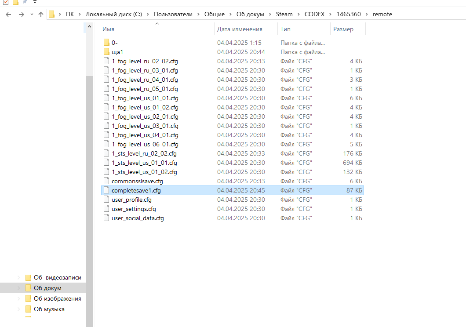
Task: Click CODEX breadcrumb in address bar
Action: click(x=314, y=14)
